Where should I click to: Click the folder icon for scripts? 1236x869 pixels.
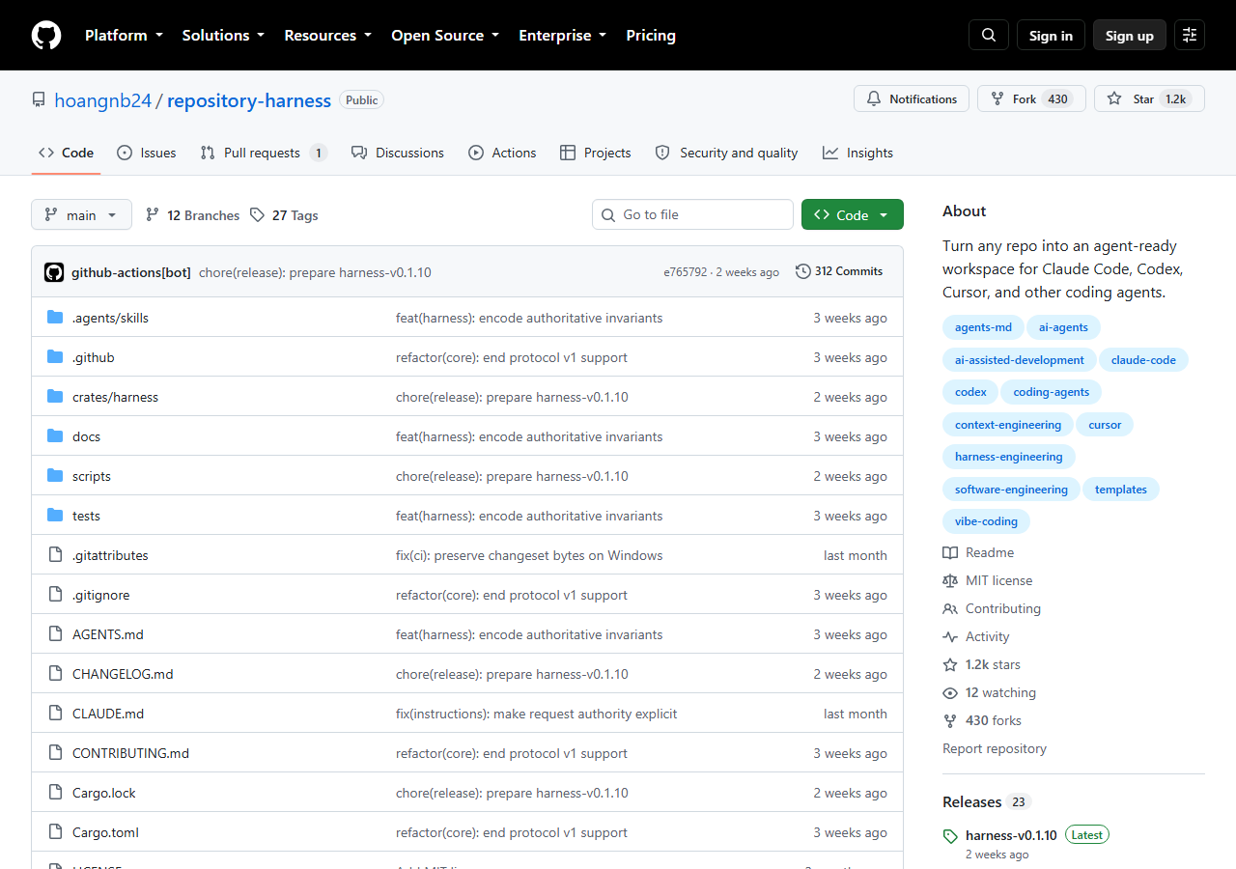click(x=55, y=476)
